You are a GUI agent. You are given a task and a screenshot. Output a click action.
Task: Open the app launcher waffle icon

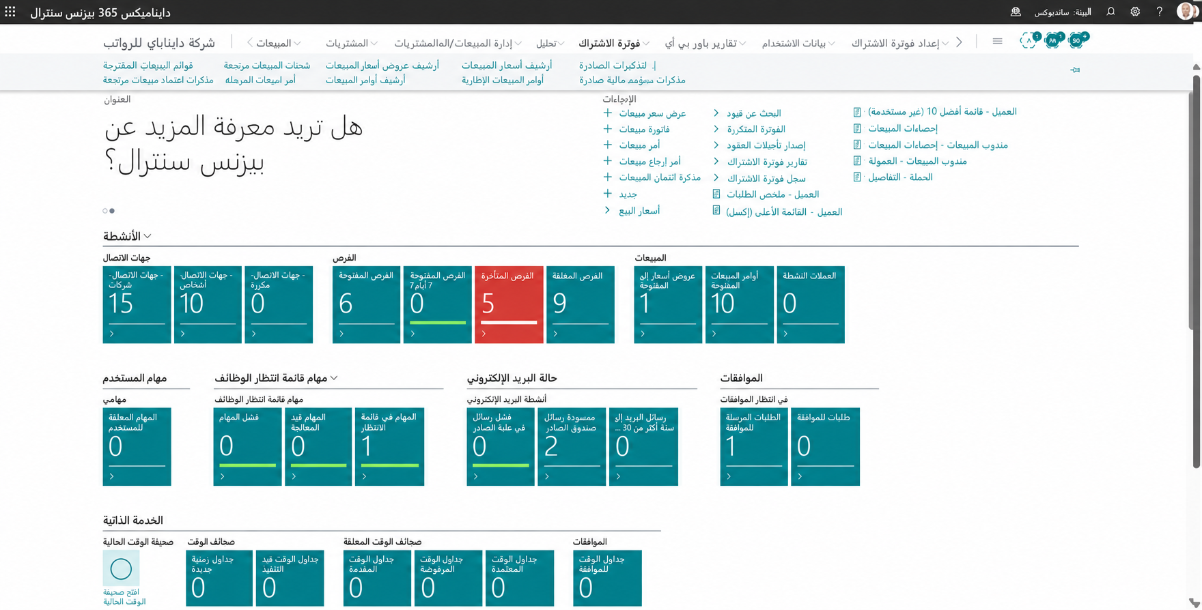coord(10,12)
